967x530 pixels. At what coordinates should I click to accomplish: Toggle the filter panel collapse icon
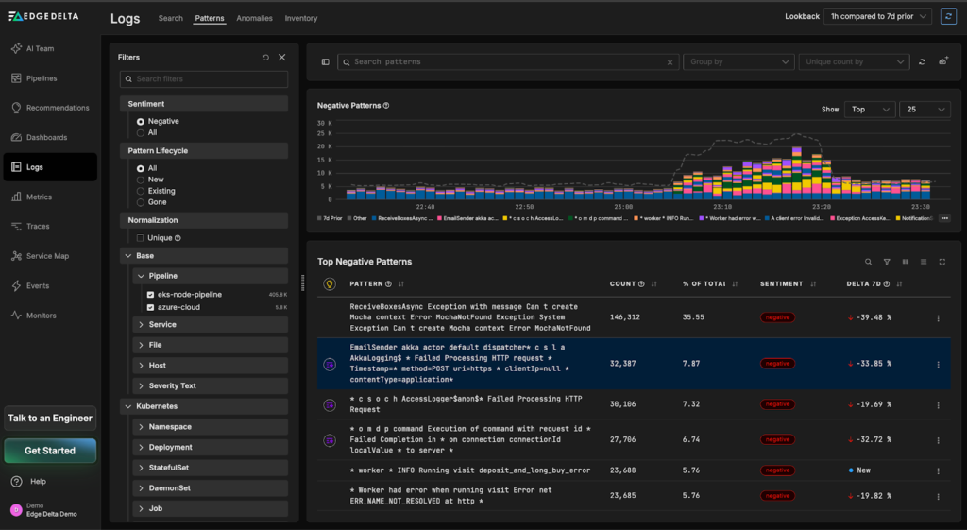(x=326, y=62)
